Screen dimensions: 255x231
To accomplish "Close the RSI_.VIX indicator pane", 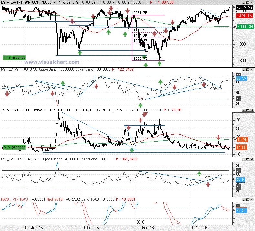I will (252, 159).
